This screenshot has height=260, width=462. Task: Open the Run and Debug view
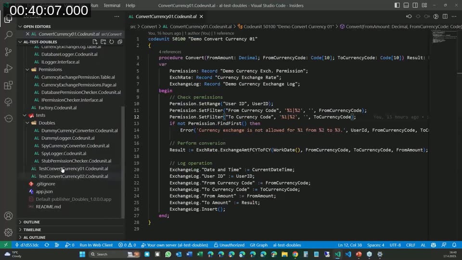pos(8,68)
